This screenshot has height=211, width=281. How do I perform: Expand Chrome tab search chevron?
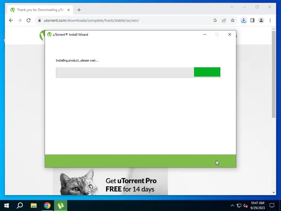pyautogui.click(x=232, y=7)
